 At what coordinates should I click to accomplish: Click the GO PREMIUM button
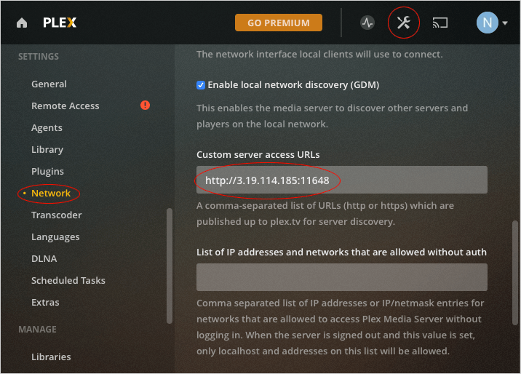point(279,23)
